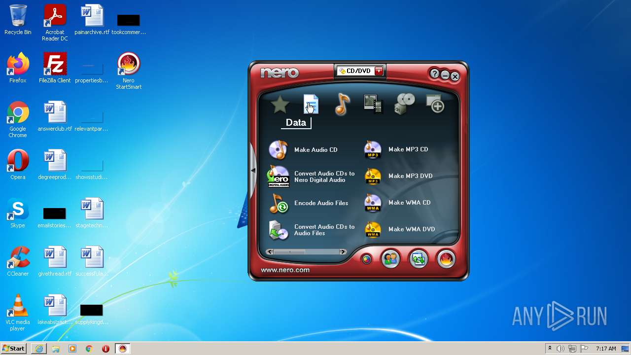Click the task list scrollbar right arrow
631x355 pixels.
(343, 252)
